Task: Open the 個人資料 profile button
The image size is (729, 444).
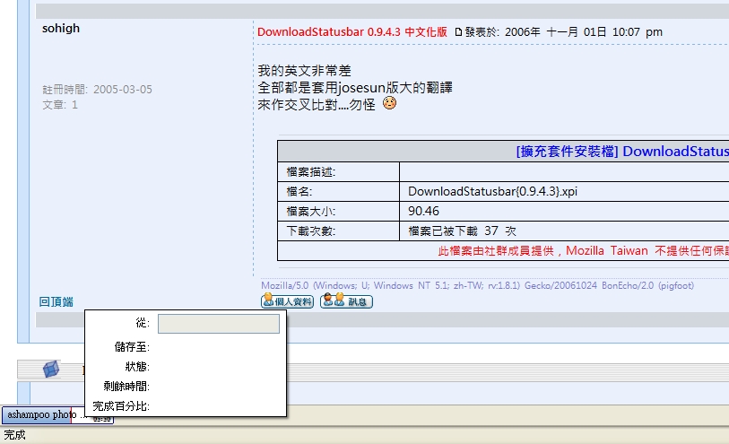Action: 287,301
